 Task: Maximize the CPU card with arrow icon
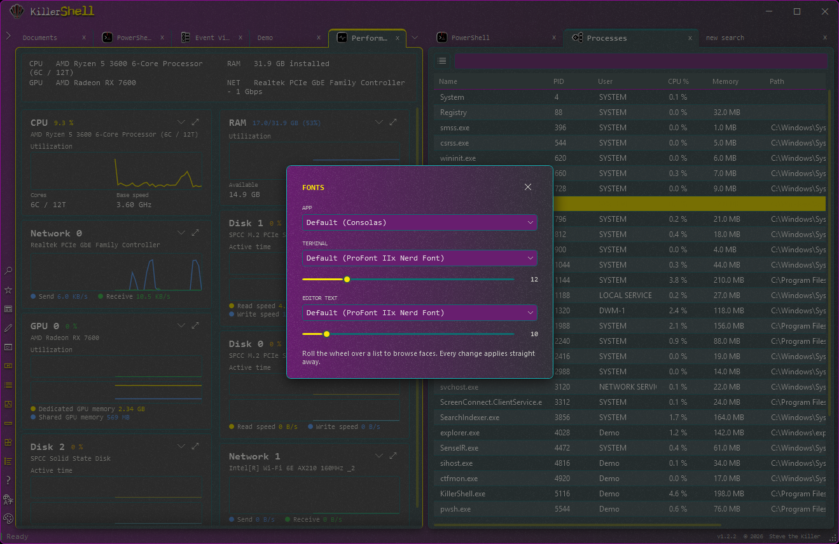click(x=195, y=122)
